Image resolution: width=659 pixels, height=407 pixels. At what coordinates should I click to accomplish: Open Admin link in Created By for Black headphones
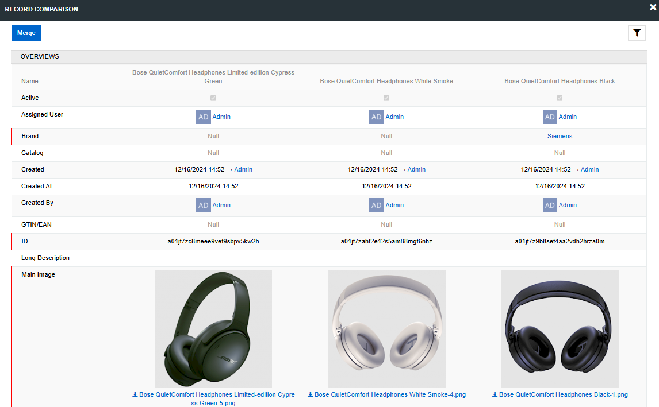568,205
